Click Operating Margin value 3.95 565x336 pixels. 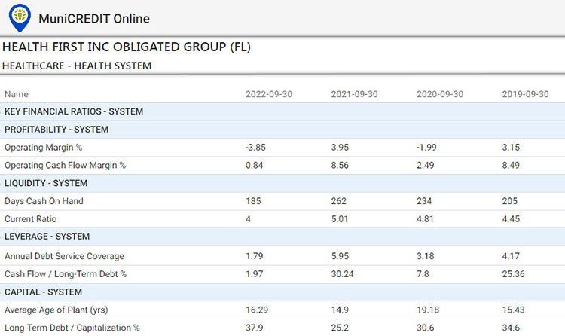340,148
